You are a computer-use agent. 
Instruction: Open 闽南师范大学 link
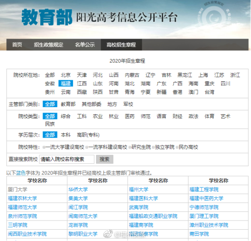[x=83, y=216]
